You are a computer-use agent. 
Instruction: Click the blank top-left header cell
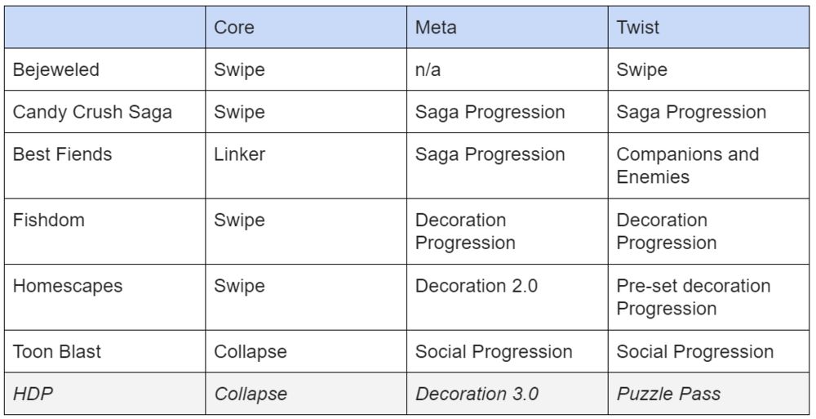pyautogui.click(x=104, y=27)
